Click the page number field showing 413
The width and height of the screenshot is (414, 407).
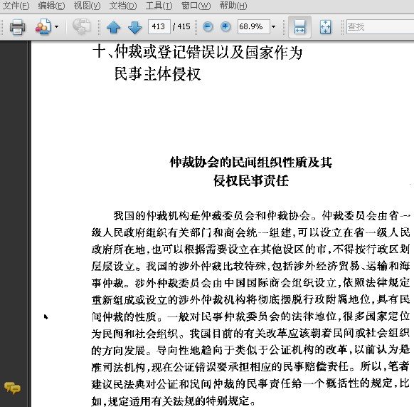click(159, 26)
